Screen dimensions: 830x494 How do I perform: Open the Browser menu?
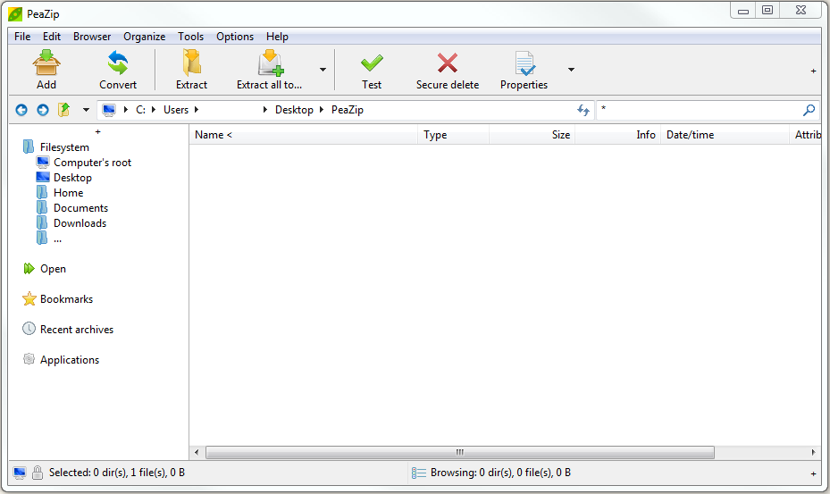pyautogui.click(x=92, y=37)
